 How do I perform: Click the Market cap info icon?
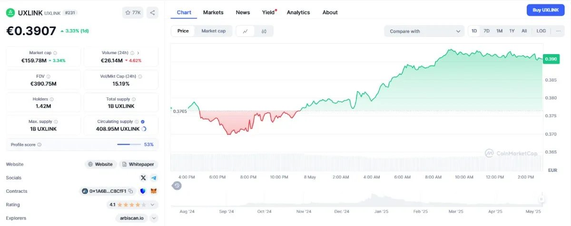click(55, 53)
